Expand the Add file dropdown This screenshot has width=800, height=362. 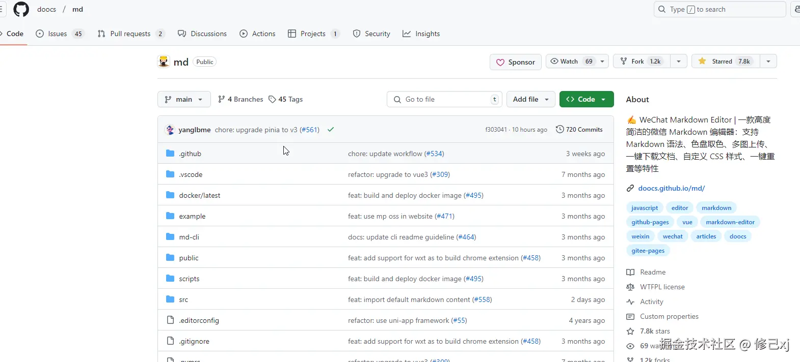(530, 99)
